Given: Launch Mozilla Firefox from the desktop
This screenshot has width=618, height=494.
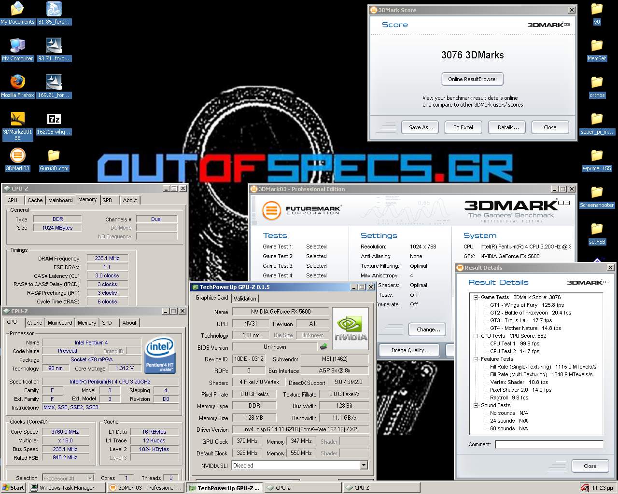Looking at the screenshot, I should 17,86.
